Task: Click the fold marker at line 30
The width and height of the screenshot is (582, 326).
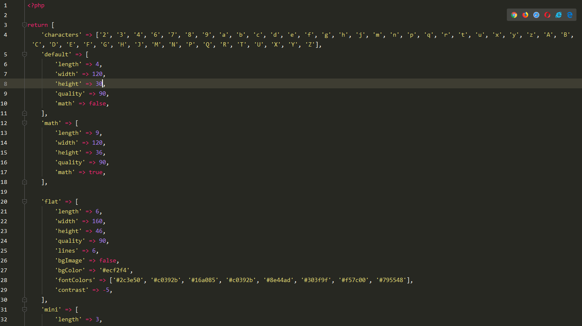Action: [25, 299]
